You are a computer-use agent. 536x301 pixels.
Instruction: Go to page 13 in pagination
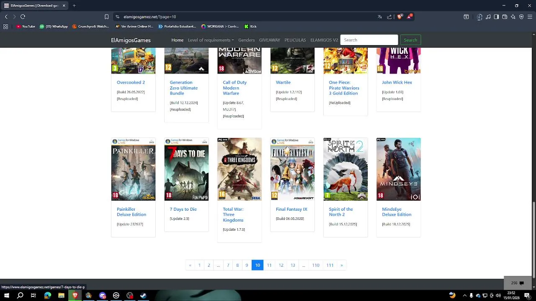(x=293, y=265)
